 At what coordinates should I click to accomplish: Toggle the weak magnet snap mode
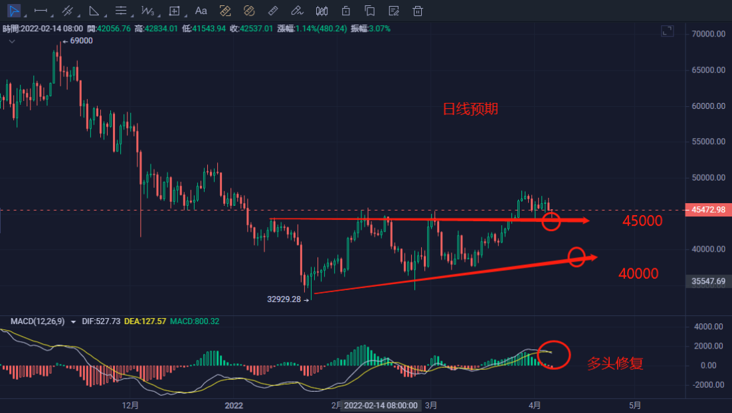225,11
